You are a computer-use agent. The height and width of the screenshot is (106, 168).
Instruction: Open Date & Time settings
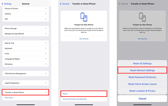[x=25, y=43]
